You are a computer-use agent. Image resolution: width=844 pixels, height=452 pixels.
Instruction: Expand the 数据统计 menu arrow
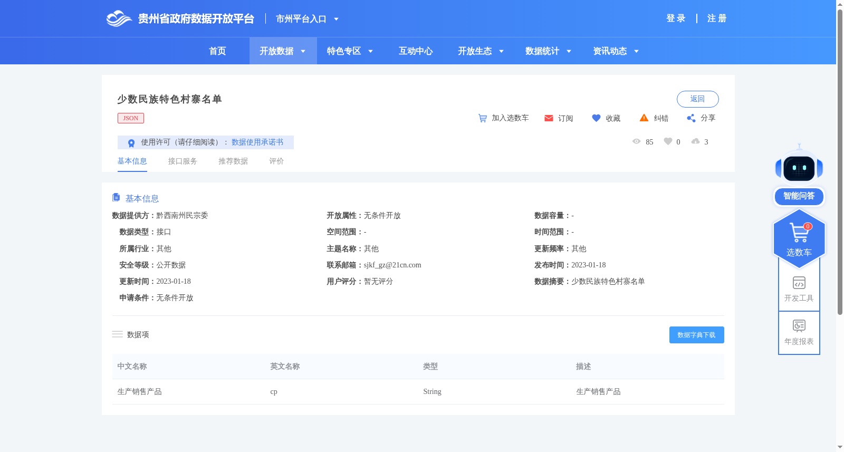pos(569,51)
